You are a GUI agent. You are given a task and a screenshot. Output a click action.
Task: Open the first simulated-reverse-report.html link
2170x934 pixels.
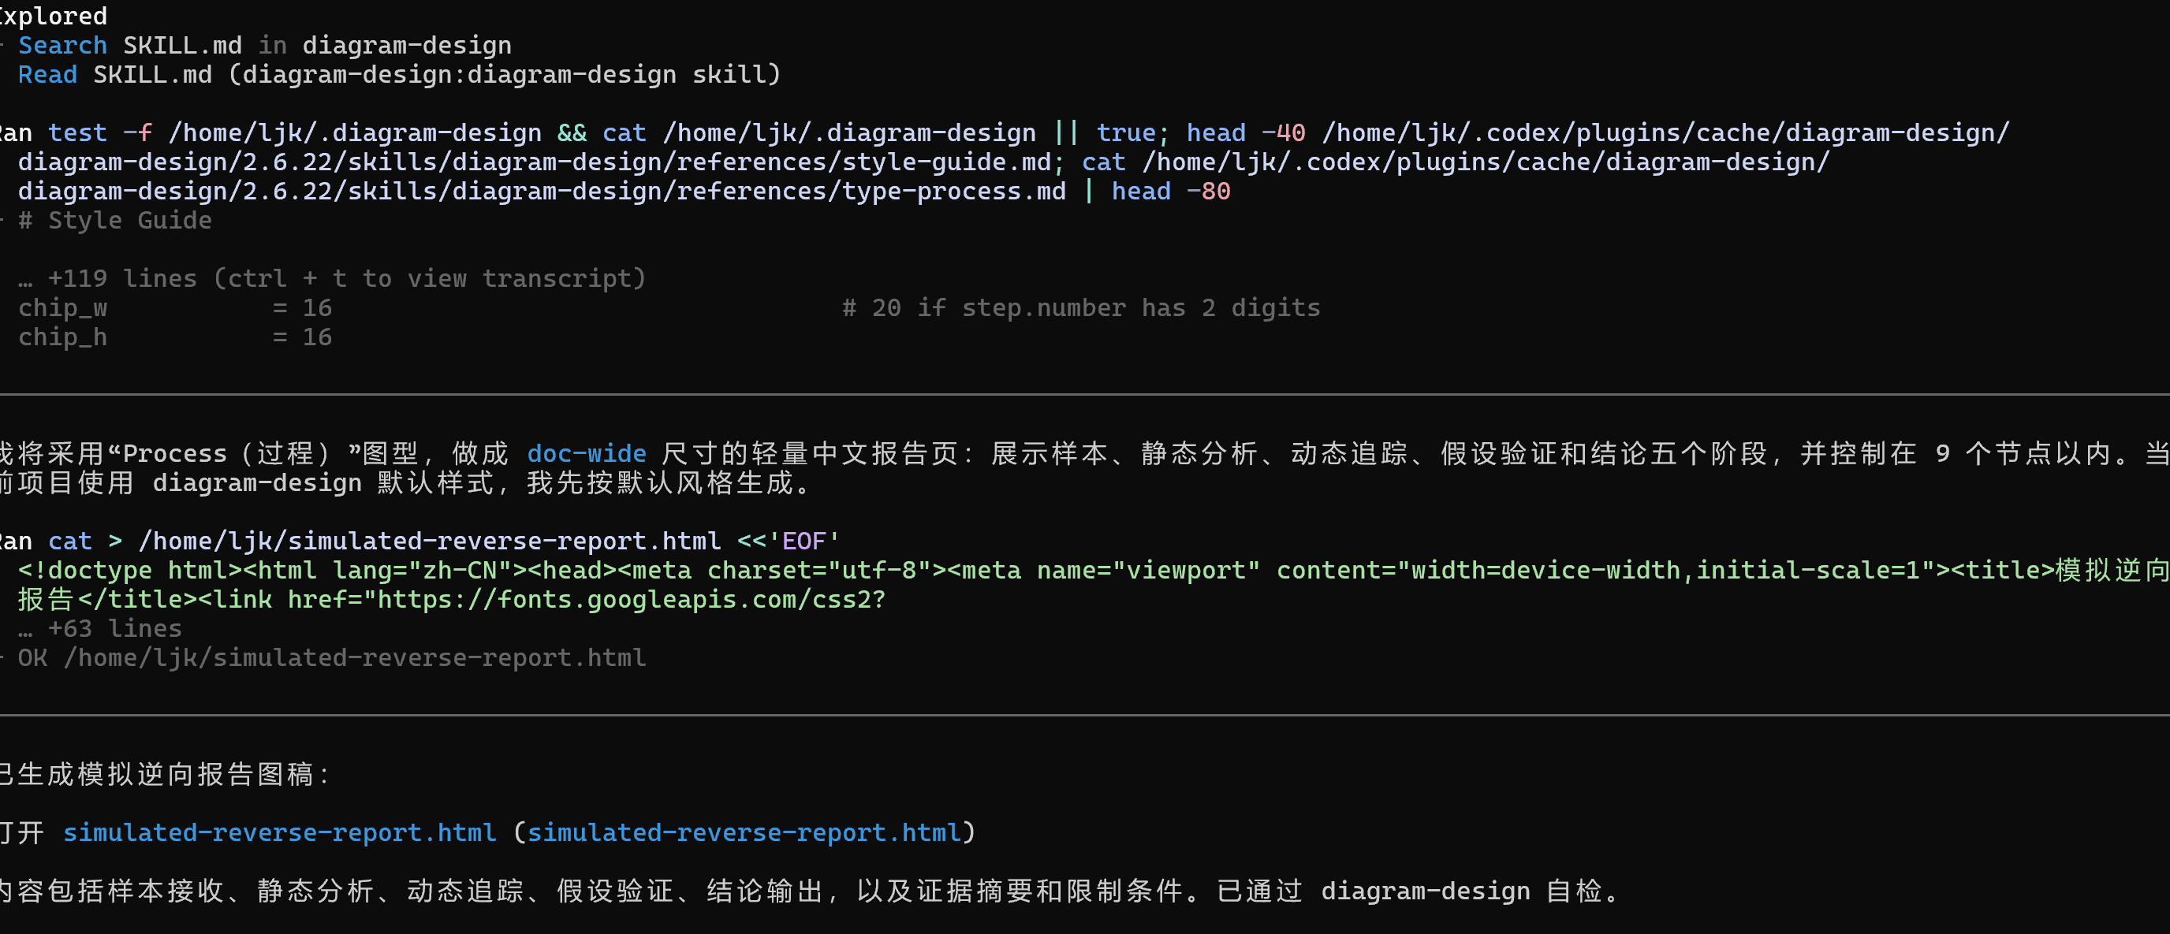point(280,833)
